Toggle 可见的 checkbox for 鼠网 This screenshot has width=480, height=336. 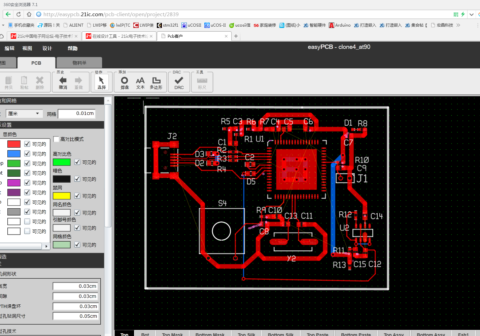pos(77,196)
